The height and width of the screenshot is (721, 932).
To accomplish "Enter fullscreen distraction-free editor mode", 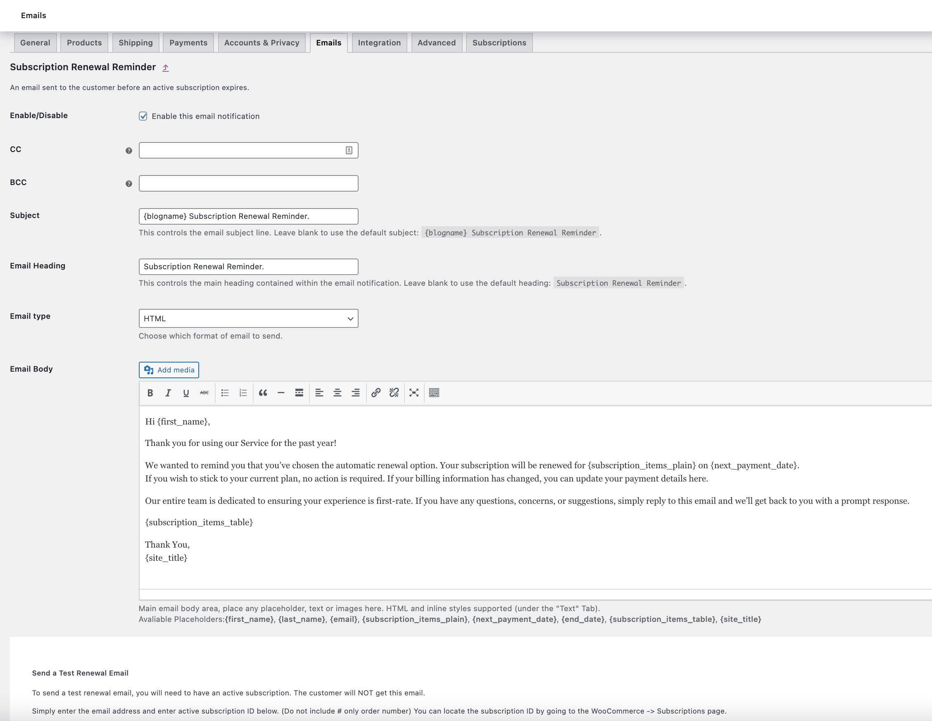I will (414, 393).
